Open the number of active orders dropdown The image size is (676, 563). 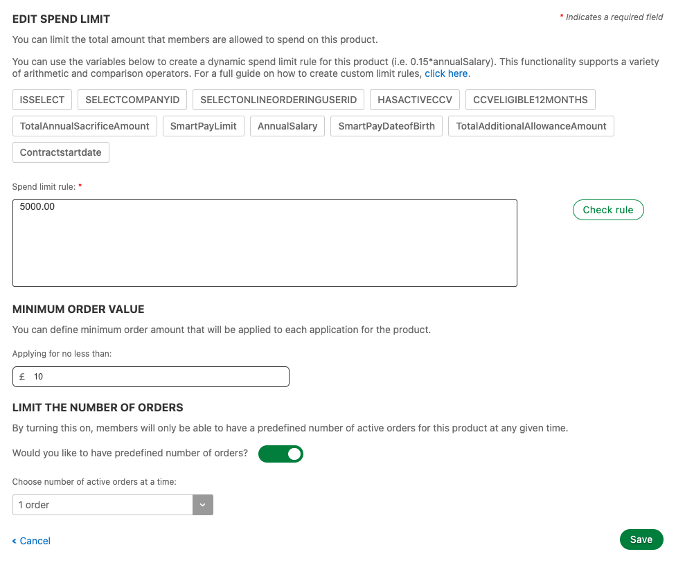pos(103,505)
